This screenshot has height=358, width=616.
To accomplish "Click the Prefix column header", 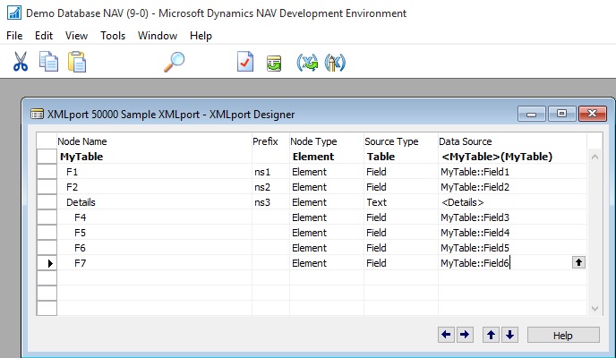I will 270,141.
